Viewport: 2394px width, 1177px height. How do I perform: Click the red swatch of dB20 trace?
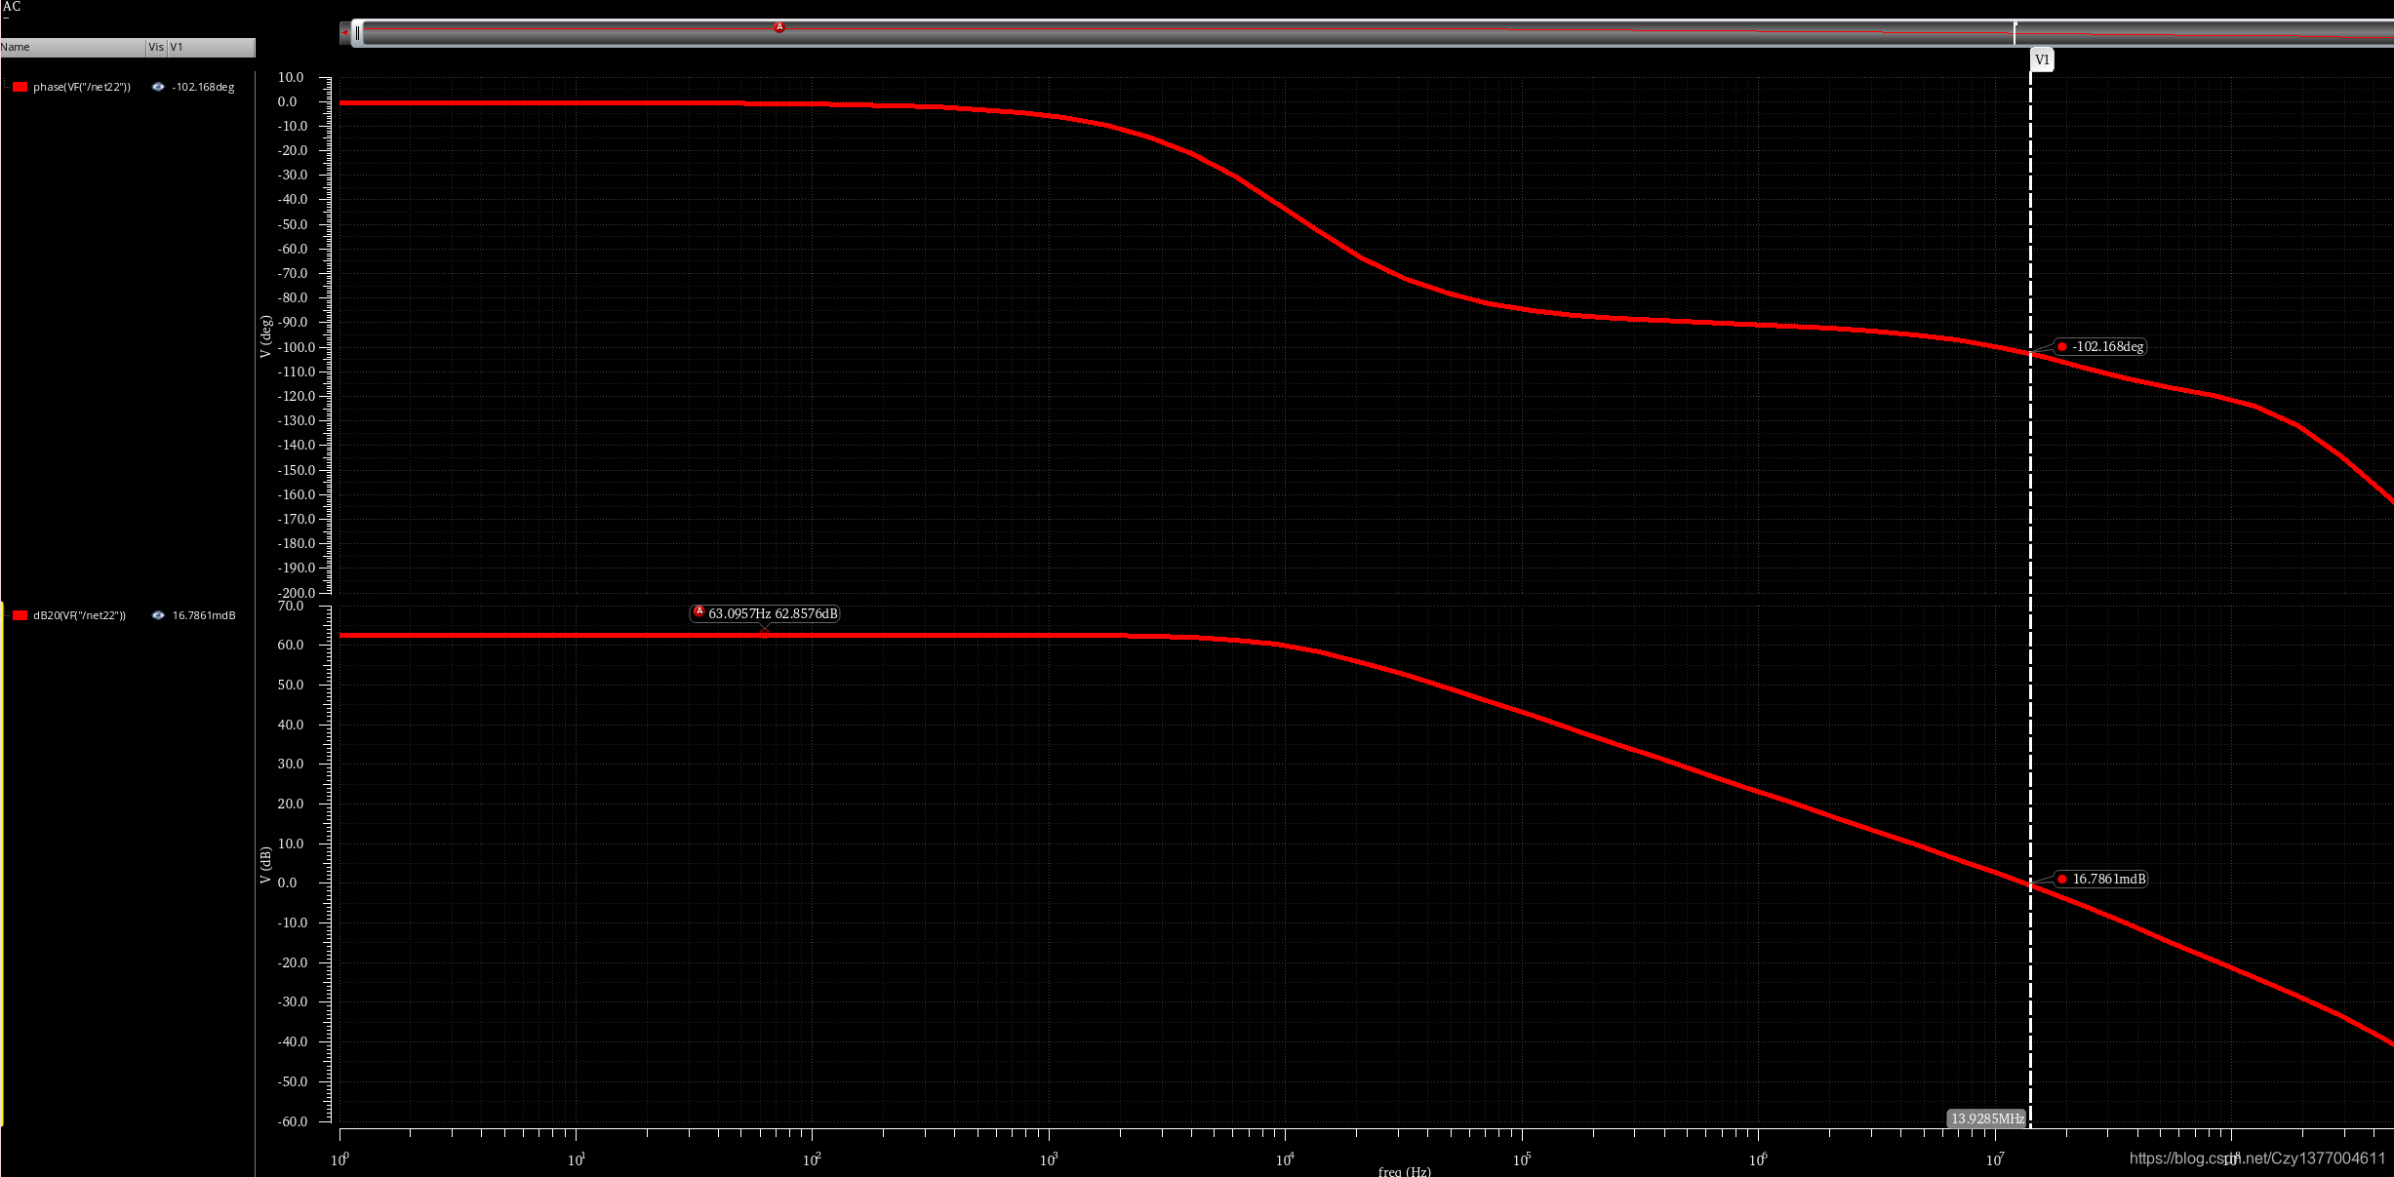(x=20, y=615)
